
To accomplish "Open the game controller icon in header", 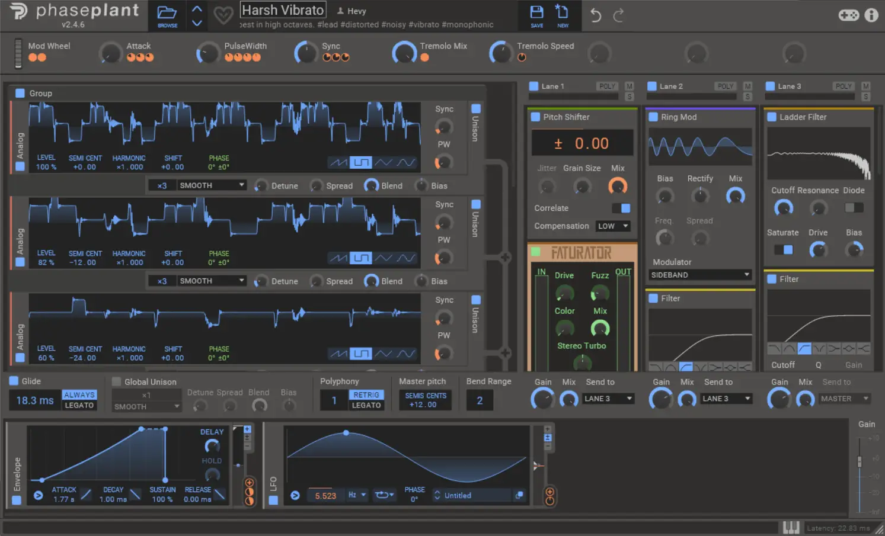I will coord(848,15).
